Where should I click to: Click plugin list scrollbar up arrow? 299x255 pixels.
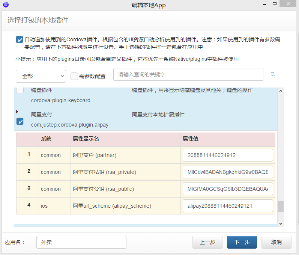(x=281, y=91)
